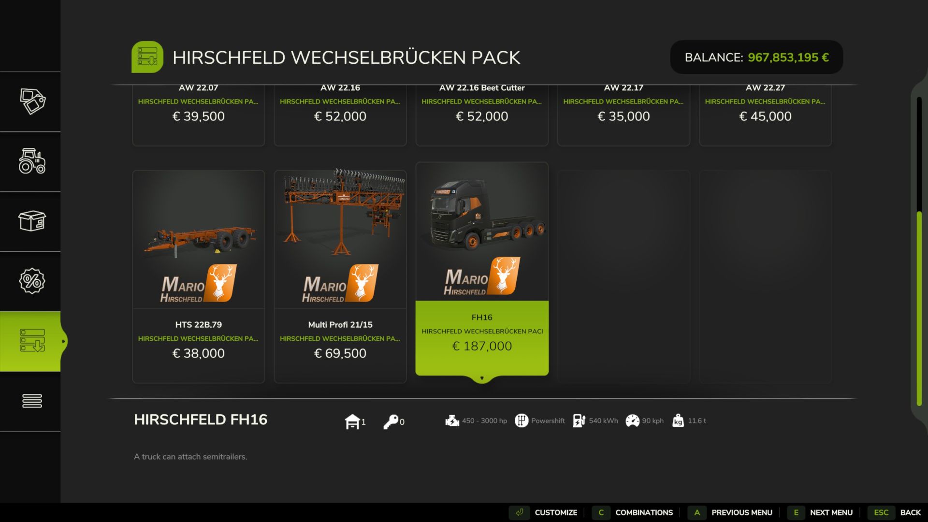Viewport: 928px width, 522px height.
Task: Click the green vertical scrollbar thumb
Action: click(919, 308)
